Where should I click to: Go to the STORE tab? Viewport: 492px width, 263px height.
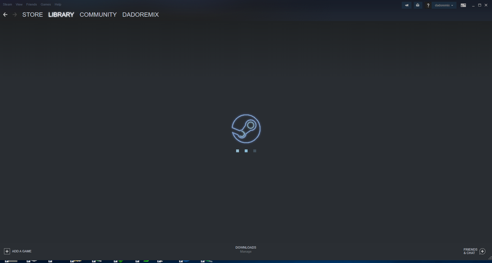(x=33, y=15)
